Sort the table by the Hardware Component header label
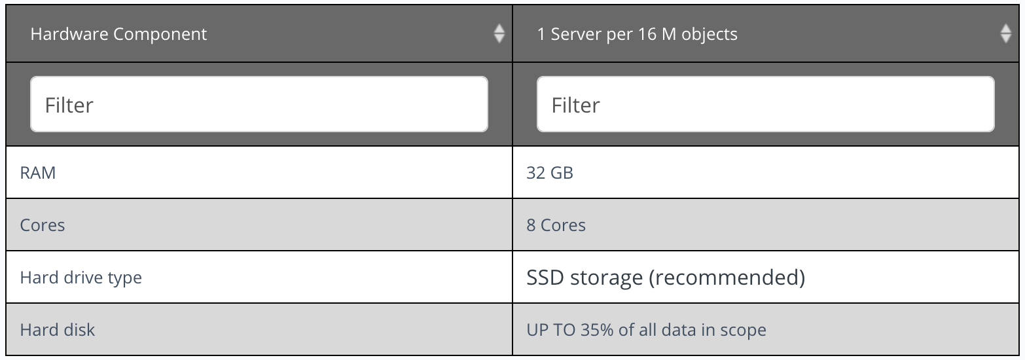1025x360 pixels. click(118, 34)
